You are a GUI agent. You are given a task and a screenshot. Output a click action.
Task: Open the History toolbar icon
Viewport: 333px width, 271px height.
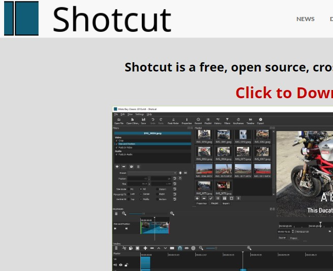coord(218,121)
